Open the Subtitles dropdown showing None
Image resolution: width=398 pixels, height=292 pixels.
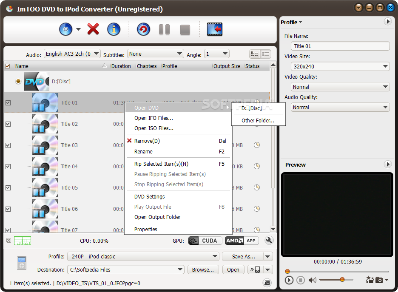[155, 54]
